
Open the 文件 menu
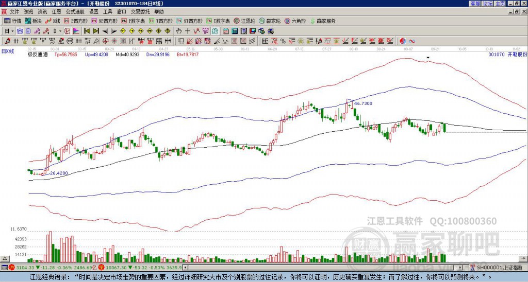tap(14, 12)
